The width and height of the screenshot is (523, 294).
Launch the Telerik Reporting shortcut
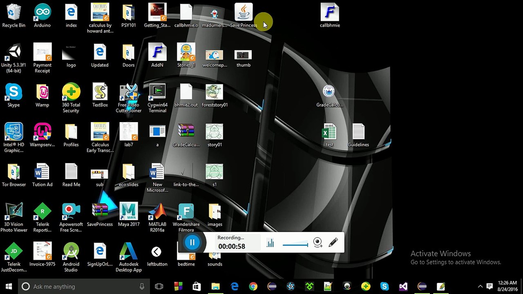tap(42, 218)
